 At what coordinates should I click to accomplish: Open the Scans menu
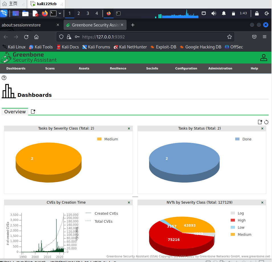tap(50, 68)
